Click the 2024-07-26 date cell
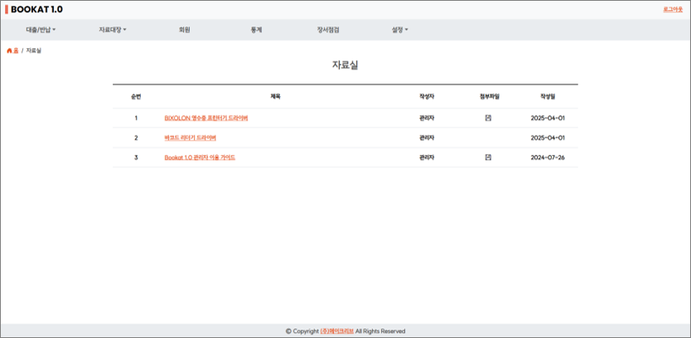Image resolution: width=691 pixels, height=338 pixels. point(547,157)
